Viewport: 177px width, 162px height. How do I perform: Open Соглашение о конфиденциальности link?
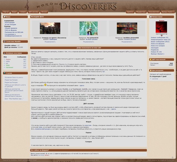click(13, 35)
